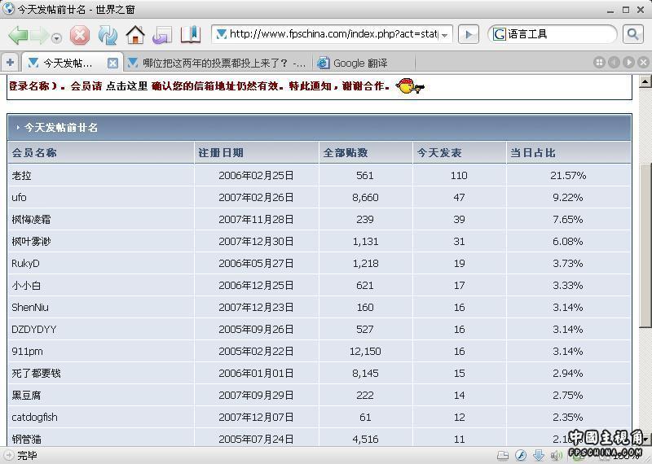The height and width of the screenshot is (464, 652).
Task: Go forward with the faded right arrow
Action: (39, 35)
